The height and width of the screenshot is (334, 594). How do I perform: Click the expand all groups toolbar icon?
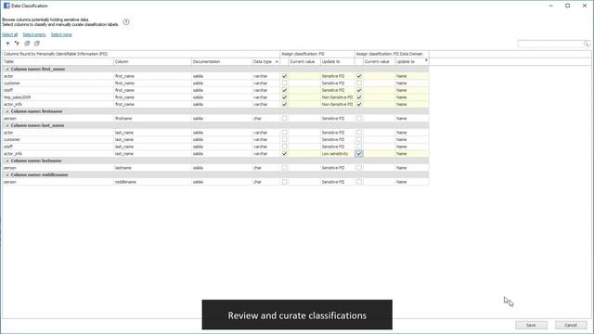coord(27,44)
